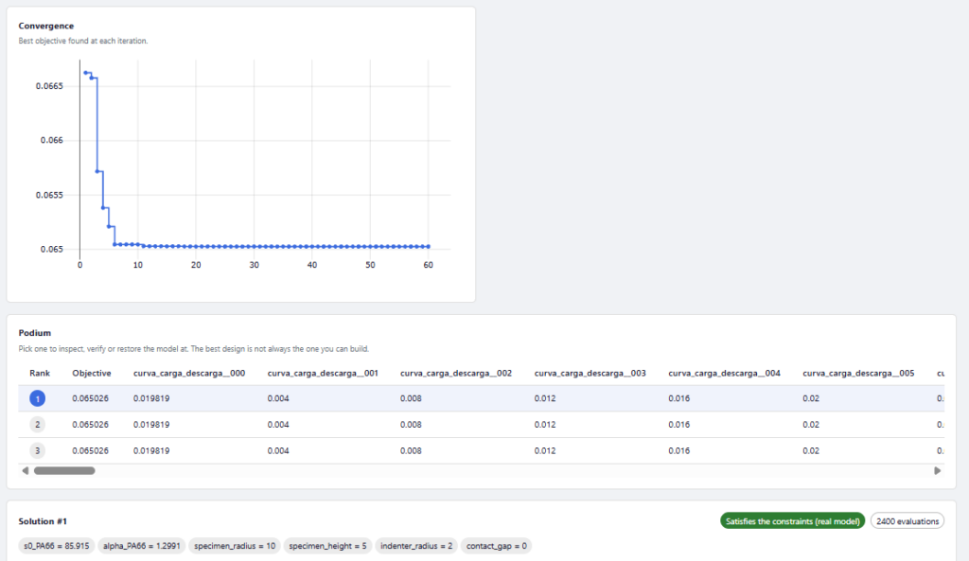
Task: Click the 'indenter_radius = 2' chip
Action: click(416, 546)
